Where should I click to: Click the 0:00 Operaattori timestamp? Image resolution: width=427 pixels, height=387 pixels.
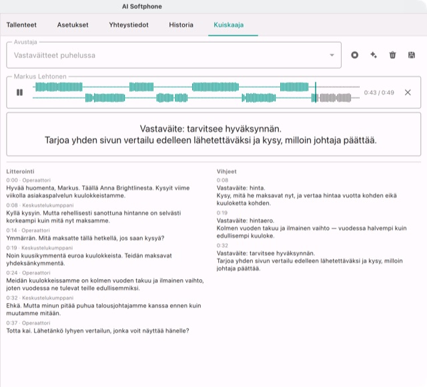pos(28,181)
